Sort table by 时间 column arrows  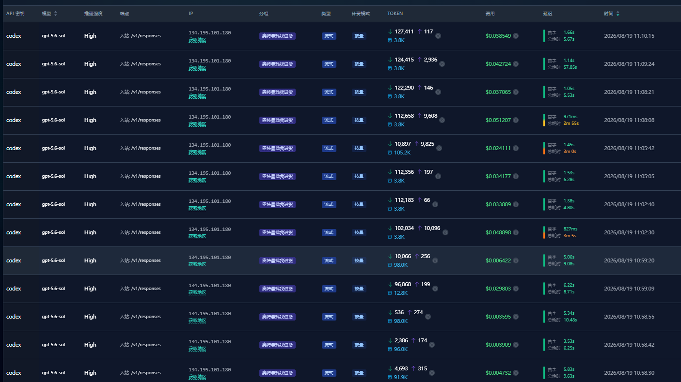coord(618,14)
